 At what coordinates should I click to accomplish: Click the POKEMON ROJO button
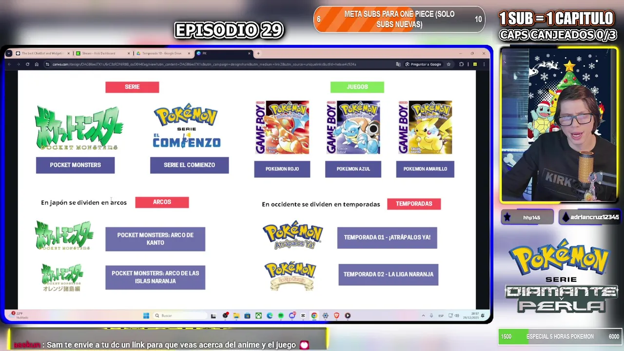point(282,169)
